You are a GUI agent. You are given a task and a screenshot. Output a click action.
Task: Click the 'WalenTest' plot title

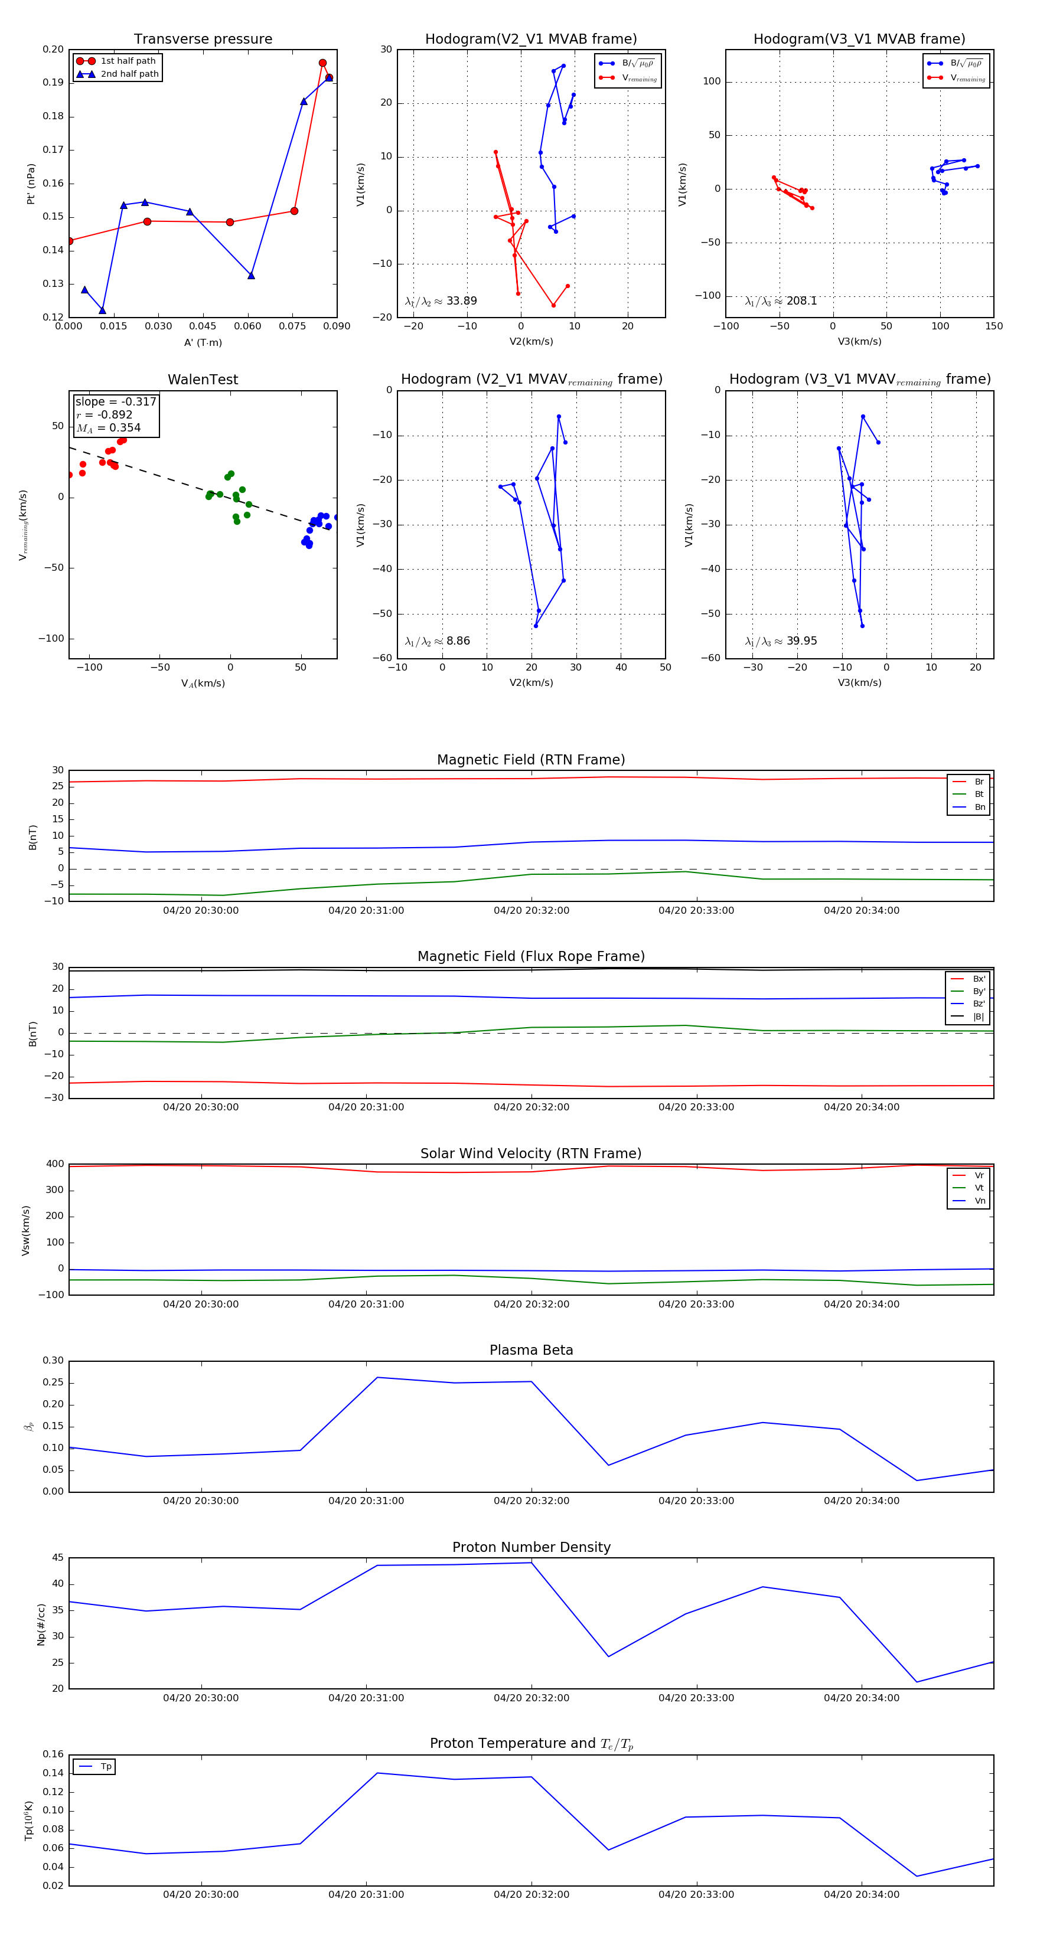coord(203,380)
